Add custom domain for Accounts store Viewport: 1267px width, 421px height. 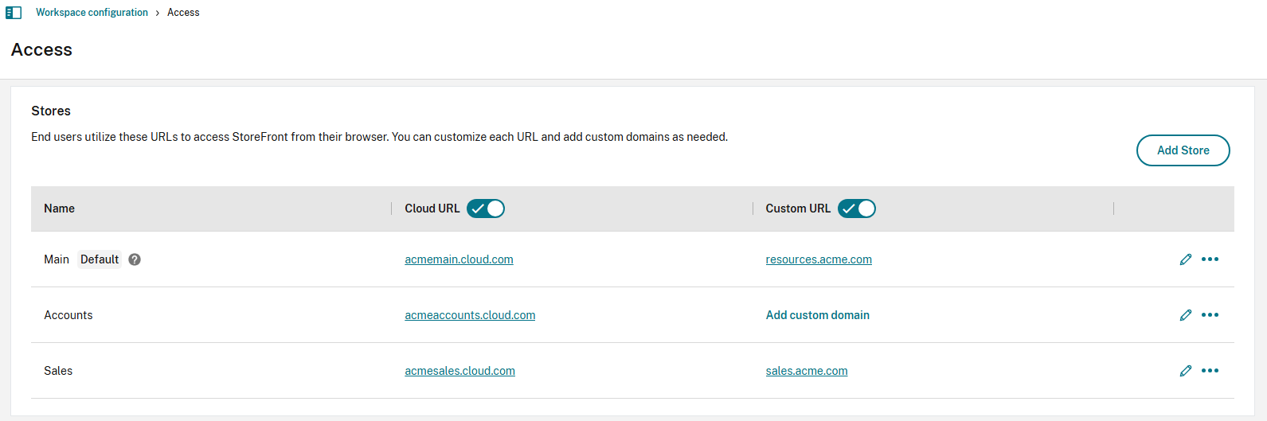pyautogui.click(x=818, y=315)
